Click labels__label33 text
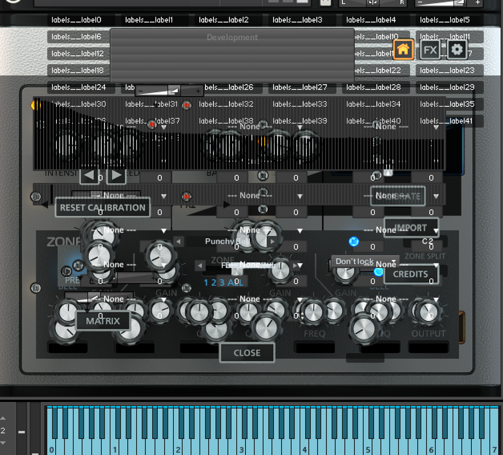This screenshot has width=503, height=455. [300, 104]
